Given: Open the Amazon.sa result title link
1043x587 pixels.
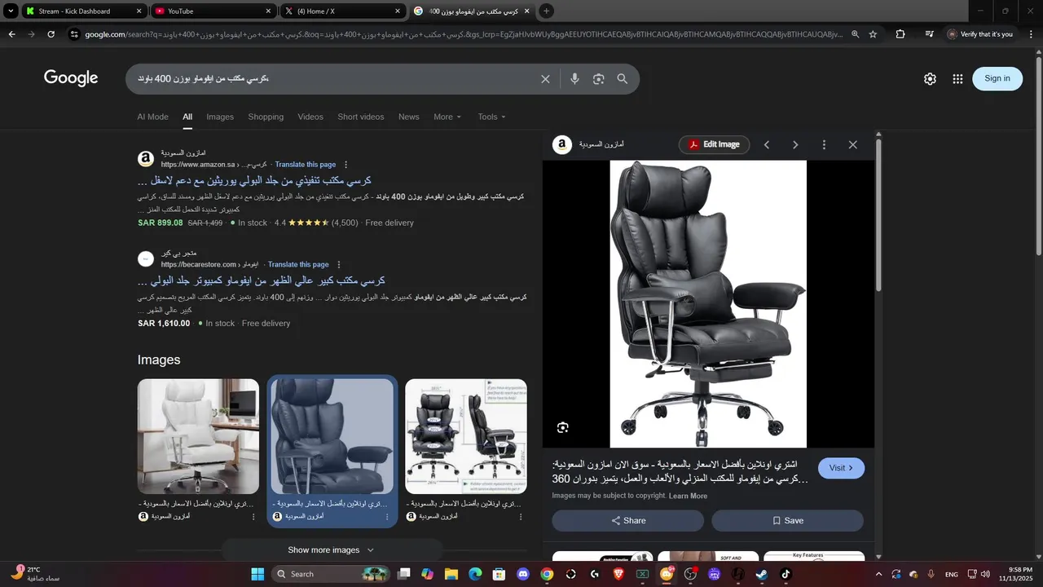Looking at the screenshot, I should [x=255, y=180].
